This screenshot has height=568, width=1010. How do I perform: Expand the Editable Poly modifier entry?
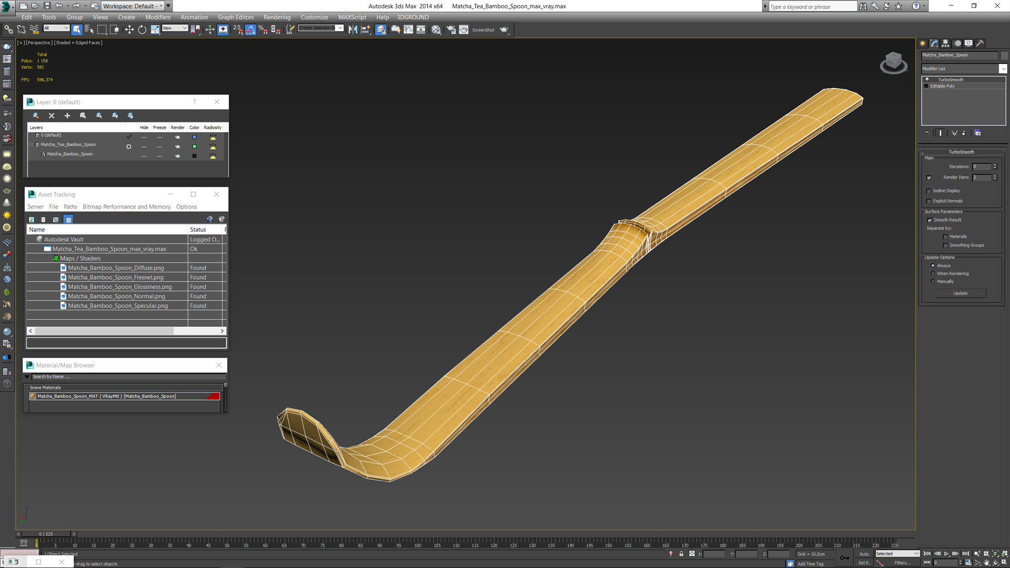(x=926, y=86)
